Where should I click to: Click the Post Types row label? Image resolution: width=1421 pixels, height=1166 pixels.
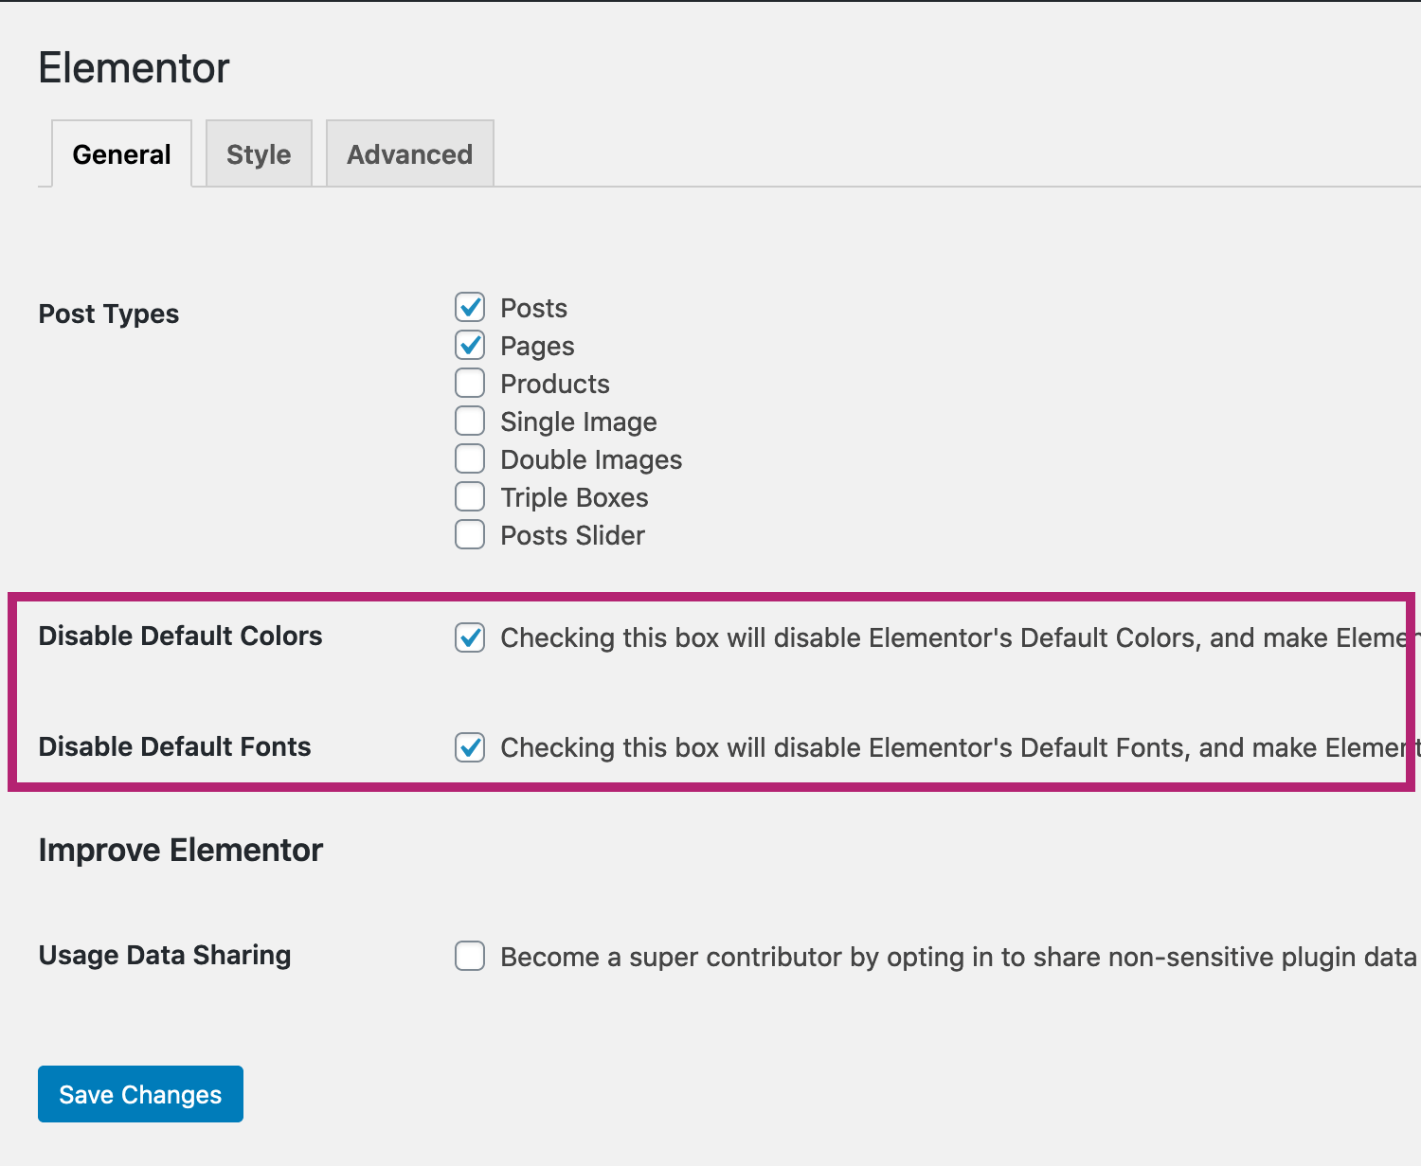(x=109, y=314)
